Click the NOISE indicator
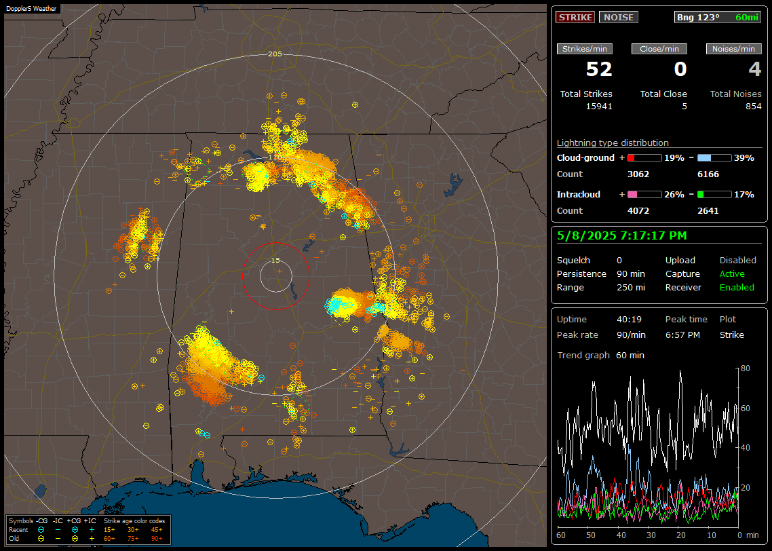This screenshot has height=551, width=772. (x=619, y=17)
